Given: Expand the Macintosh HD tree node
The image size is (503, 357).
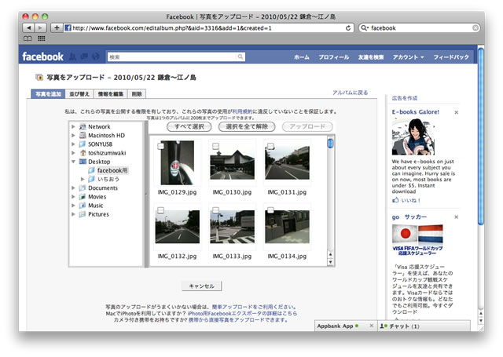Looking at the screenshot, I should coord(73,136).
